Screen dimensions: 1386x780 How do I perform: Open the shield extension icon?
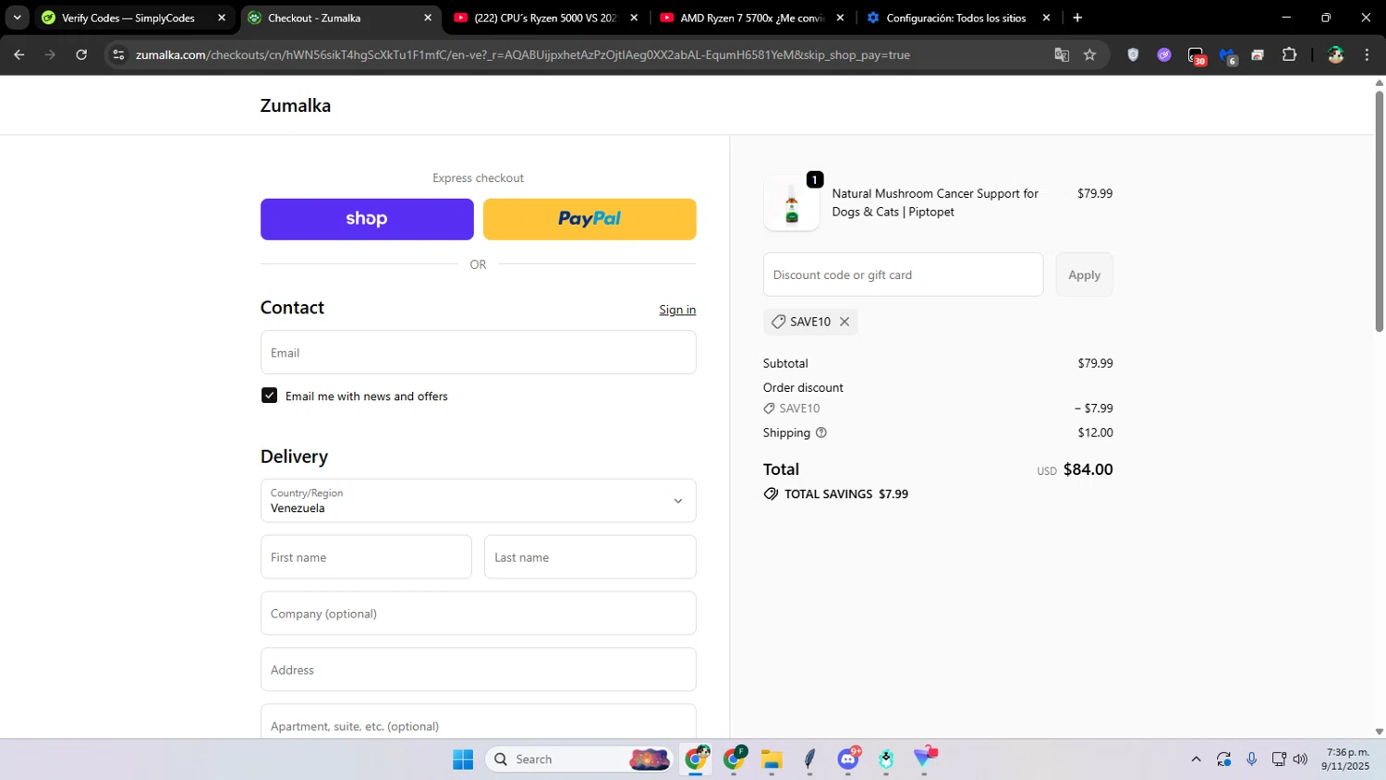[x=1133, y=55]
